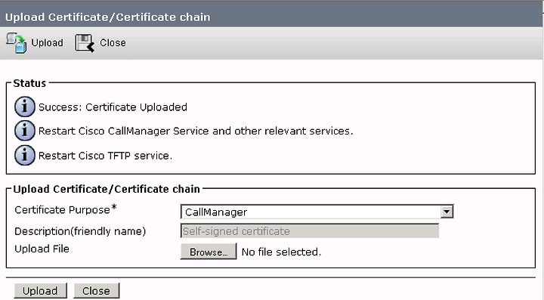Click the Upload icon in the toolbar
The image size is (544, 300).
(x=17, y=42)
